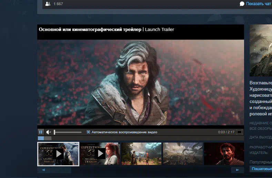Viewport: 272px width, 178px height.
Task: Click left arrow of thumbnail strip
Action: [44, 170]
